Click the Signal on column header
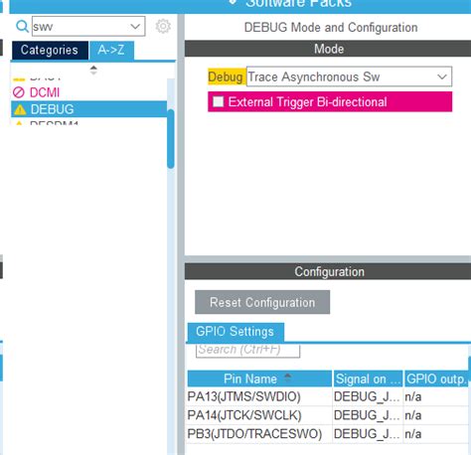Viewport: 471px width, 455px height. click(x=368, y=379)
